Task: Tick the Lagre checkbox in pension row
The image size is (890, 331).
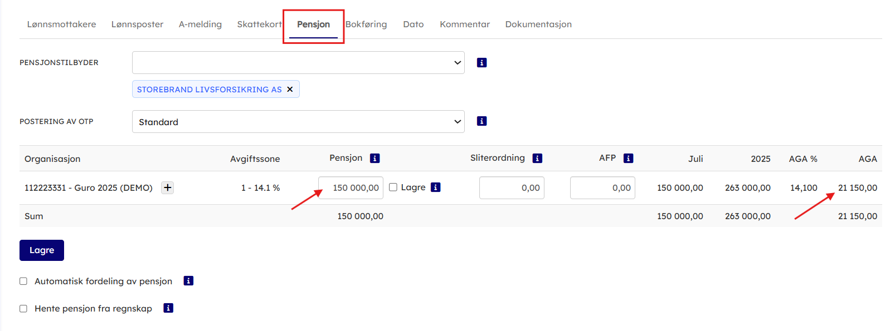Action: click(x=393, y=187)
